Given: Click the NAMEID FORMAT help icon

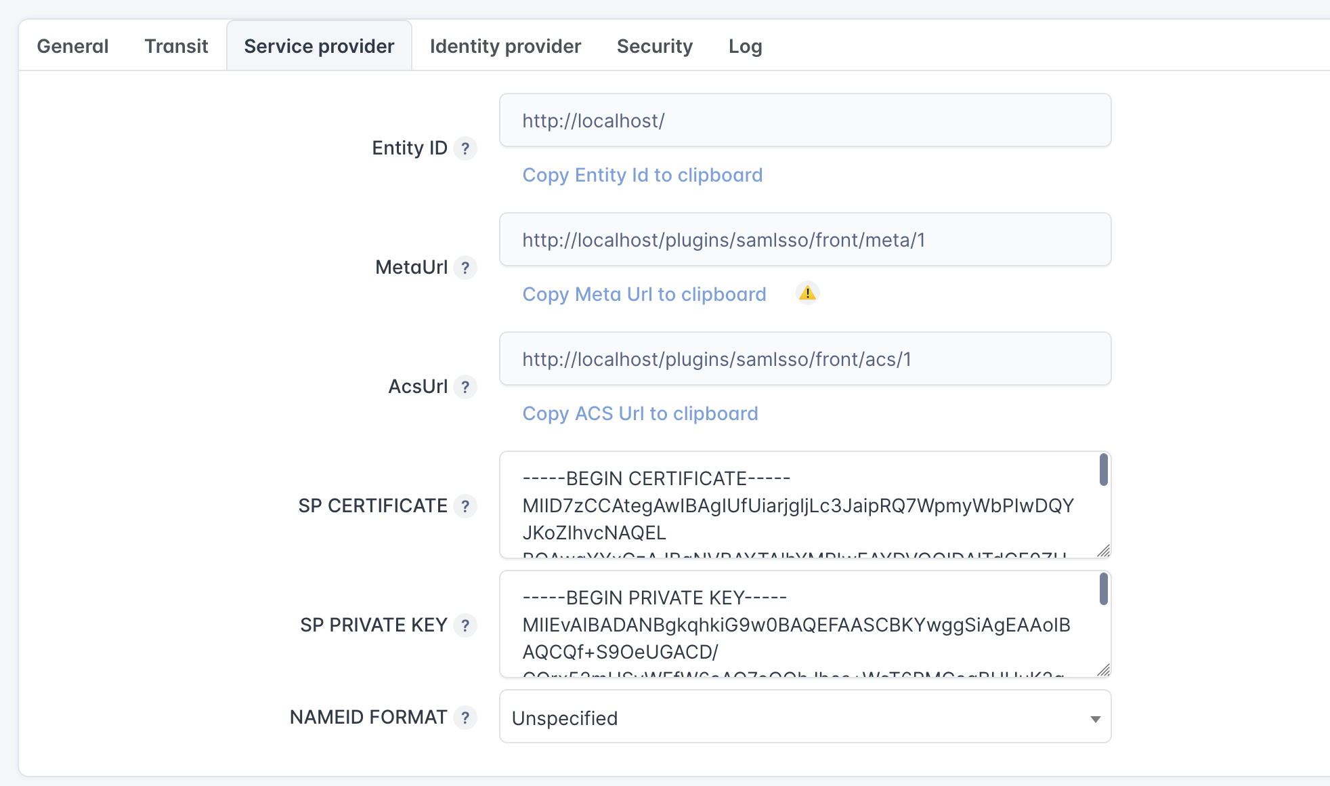Looking at the screenshot, I should point(465,718).
